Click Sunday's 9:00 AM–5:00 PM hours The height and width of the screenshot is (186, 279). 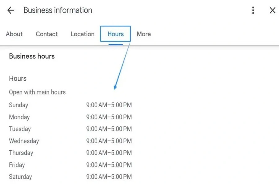click(x=109, y=105)
